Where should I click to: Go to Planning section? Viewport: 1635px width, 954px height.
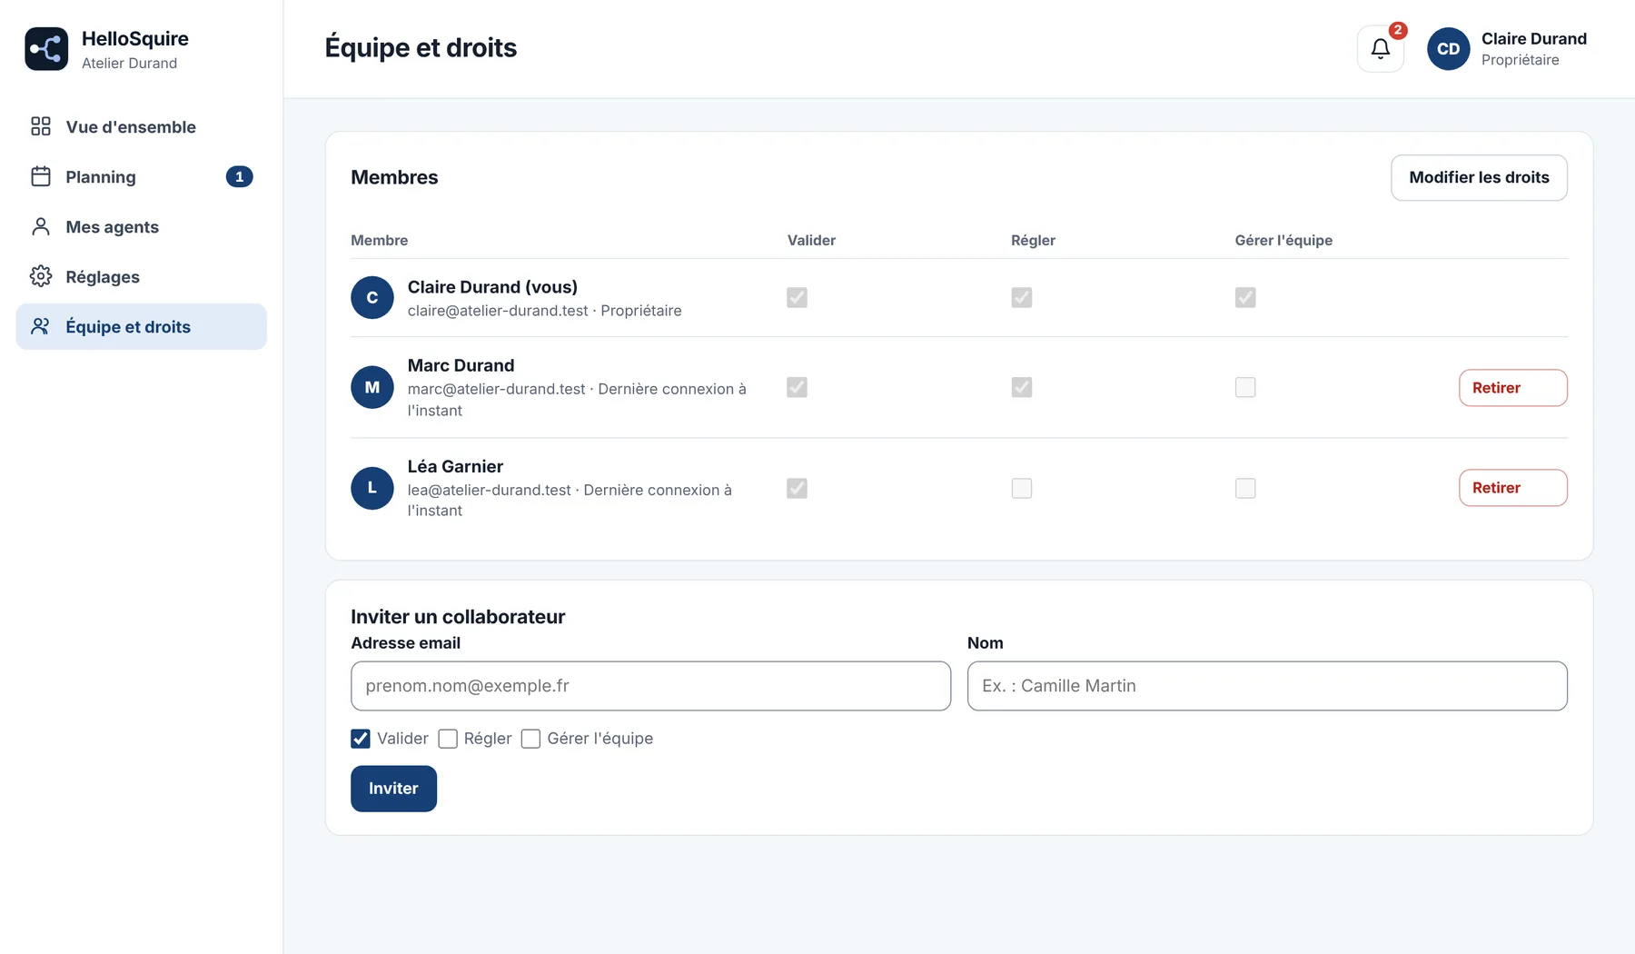[141, 176]
